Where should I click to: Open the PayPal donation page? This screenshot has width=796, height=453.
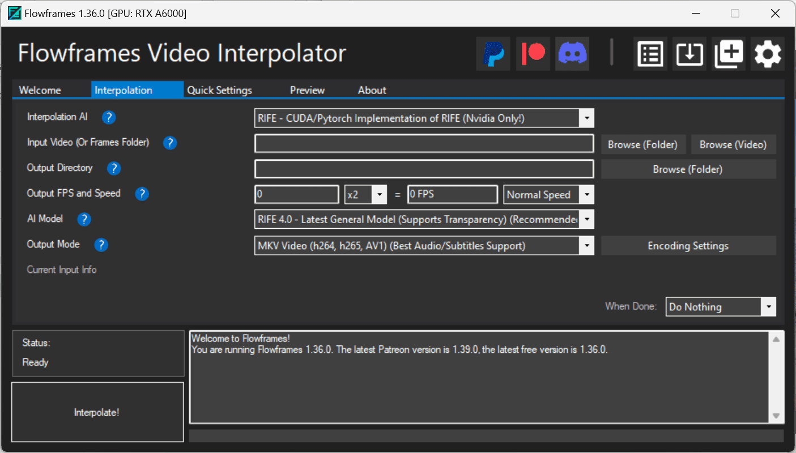coord(492,53)
